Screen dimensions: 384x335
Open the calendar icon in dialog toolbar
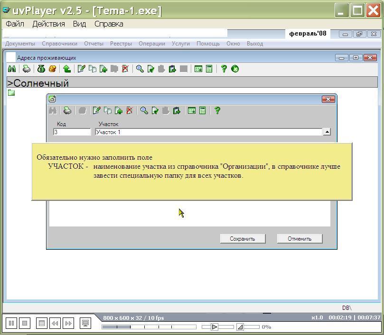[x=191, y=111]
